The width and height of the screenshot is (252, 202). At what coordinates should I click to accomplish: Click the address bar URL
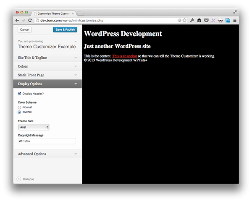pos(72,21)
